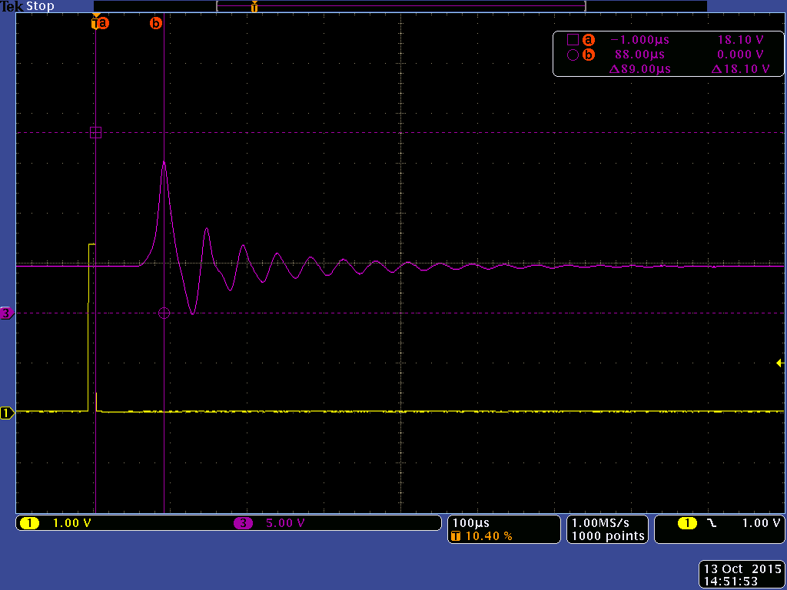This screenshot has height=590, width=787.
Task: Click the delta voltage Δ18.10 V readout
Action: tap(740, 69)
